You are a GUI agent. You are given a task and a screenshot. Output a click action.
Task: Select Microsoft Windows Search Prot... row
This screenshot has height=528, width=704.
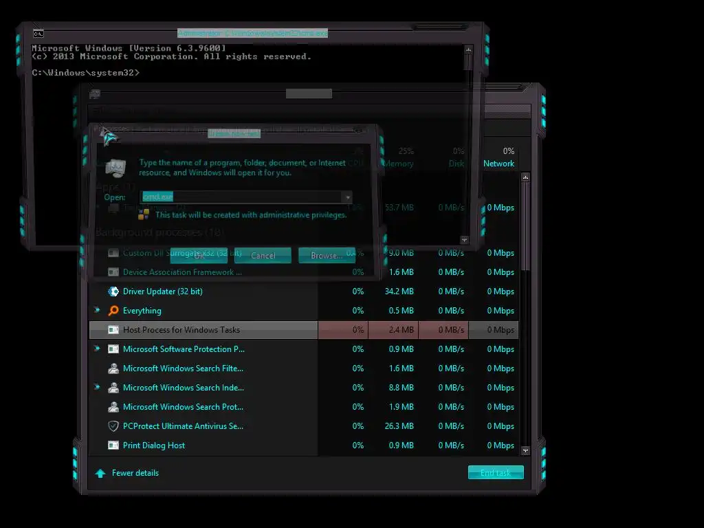click(x=304, y=407)
